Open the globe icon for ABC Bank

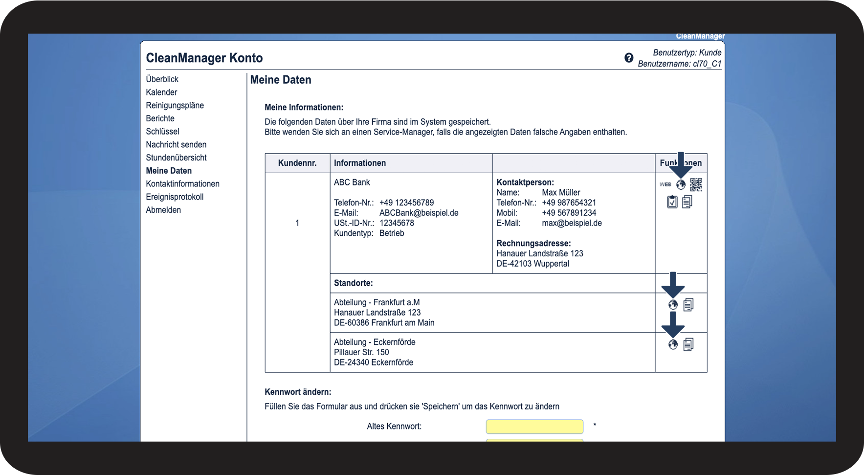click(x=681, y=184)
